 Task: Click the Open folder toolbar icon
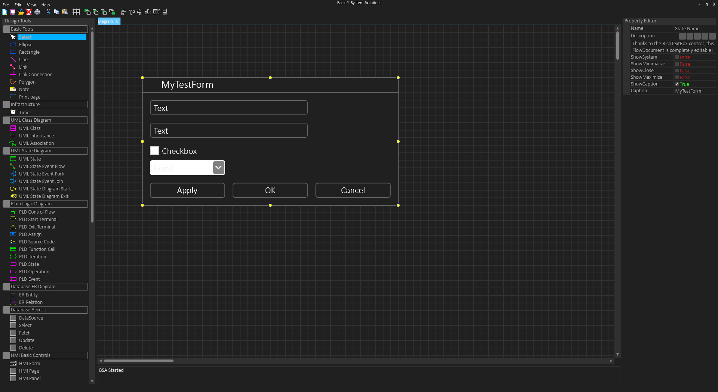coord(21,12)
